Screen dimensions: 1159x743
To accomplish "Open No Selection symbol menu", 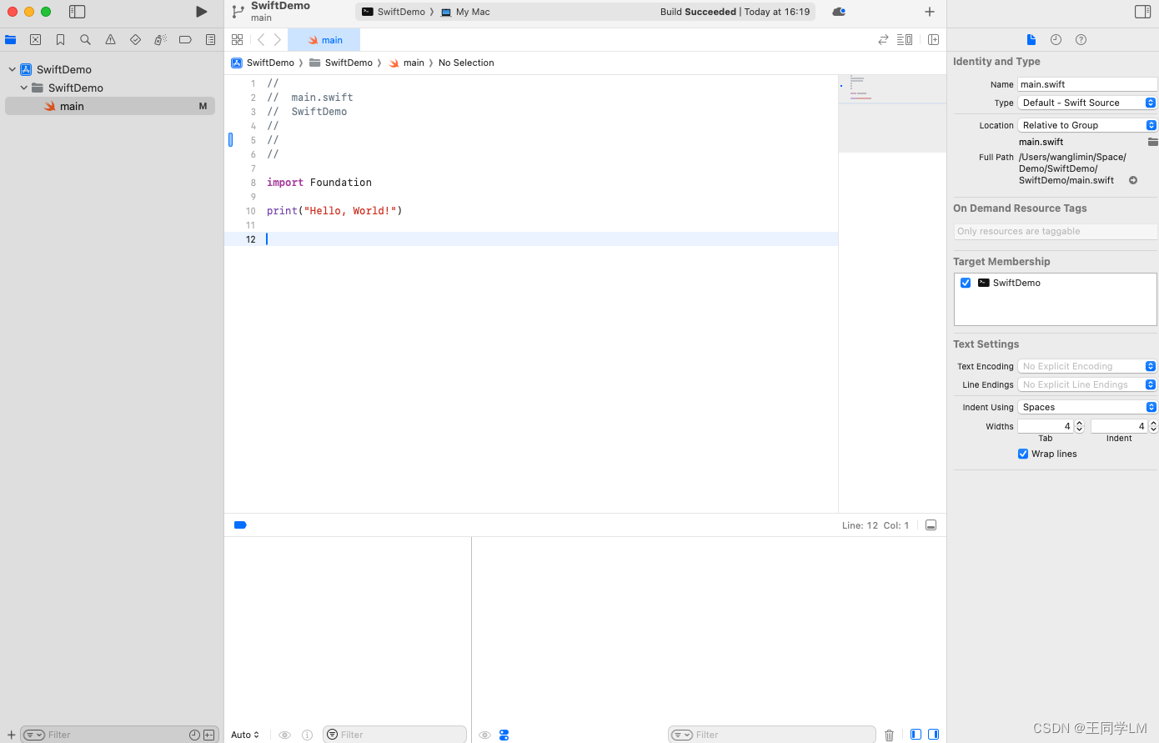I will (x=466, y=63).
